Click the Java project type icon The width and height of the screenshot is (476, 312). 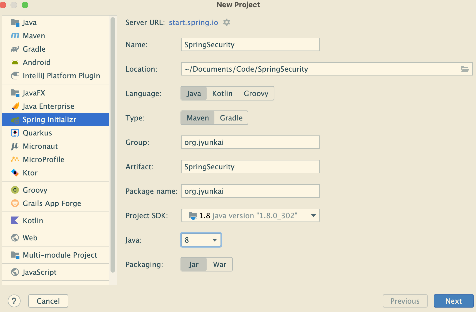15,22
